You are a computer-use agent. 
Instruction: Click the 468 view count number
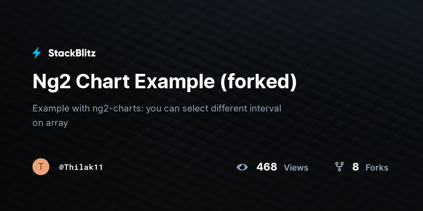click(266, 167)
